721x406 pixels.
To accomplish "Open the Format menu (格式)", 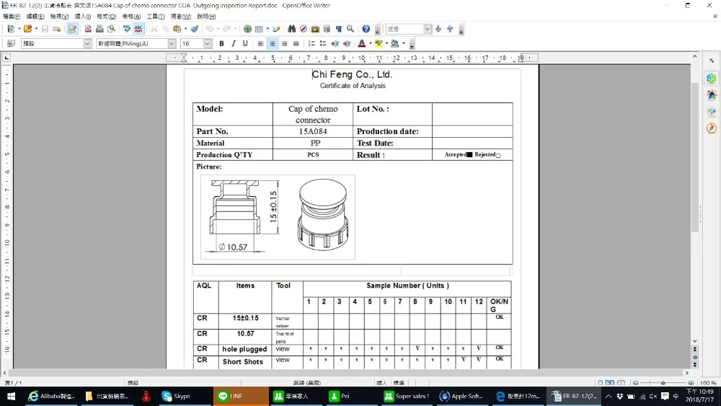I will tap(106, 17).
